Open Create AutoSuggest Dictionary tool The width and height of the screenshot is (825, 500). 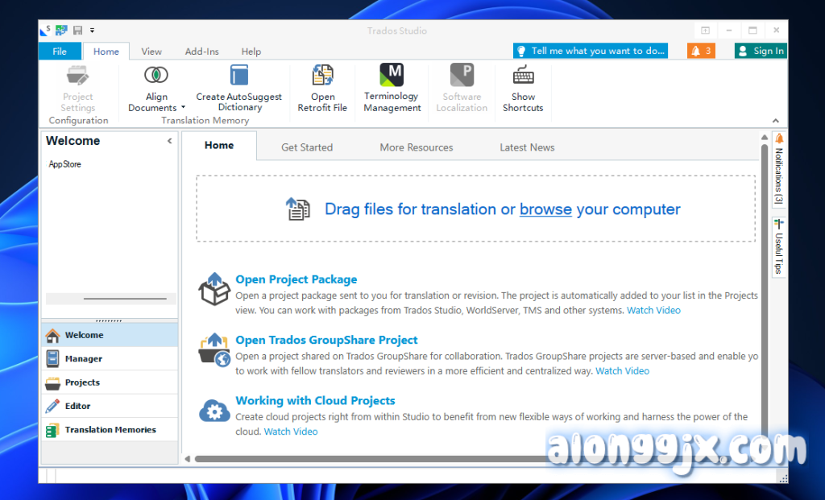coord(239,76)
